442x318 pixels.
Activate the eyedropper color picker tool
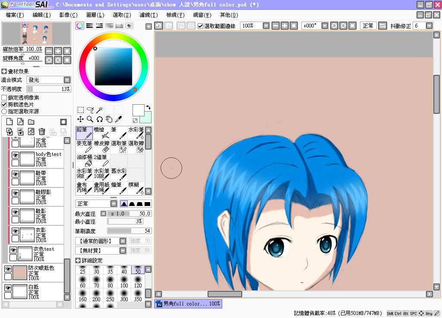click(118, 119)
